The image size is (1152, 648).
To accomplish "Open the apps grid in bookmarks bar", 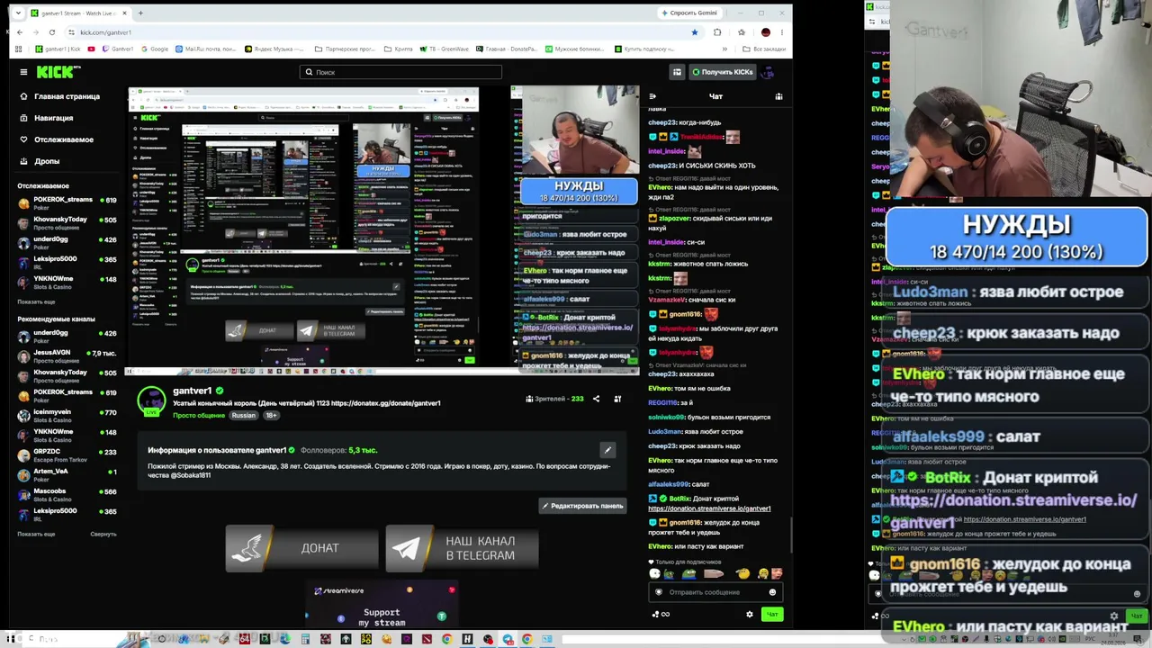I will 20,49.
